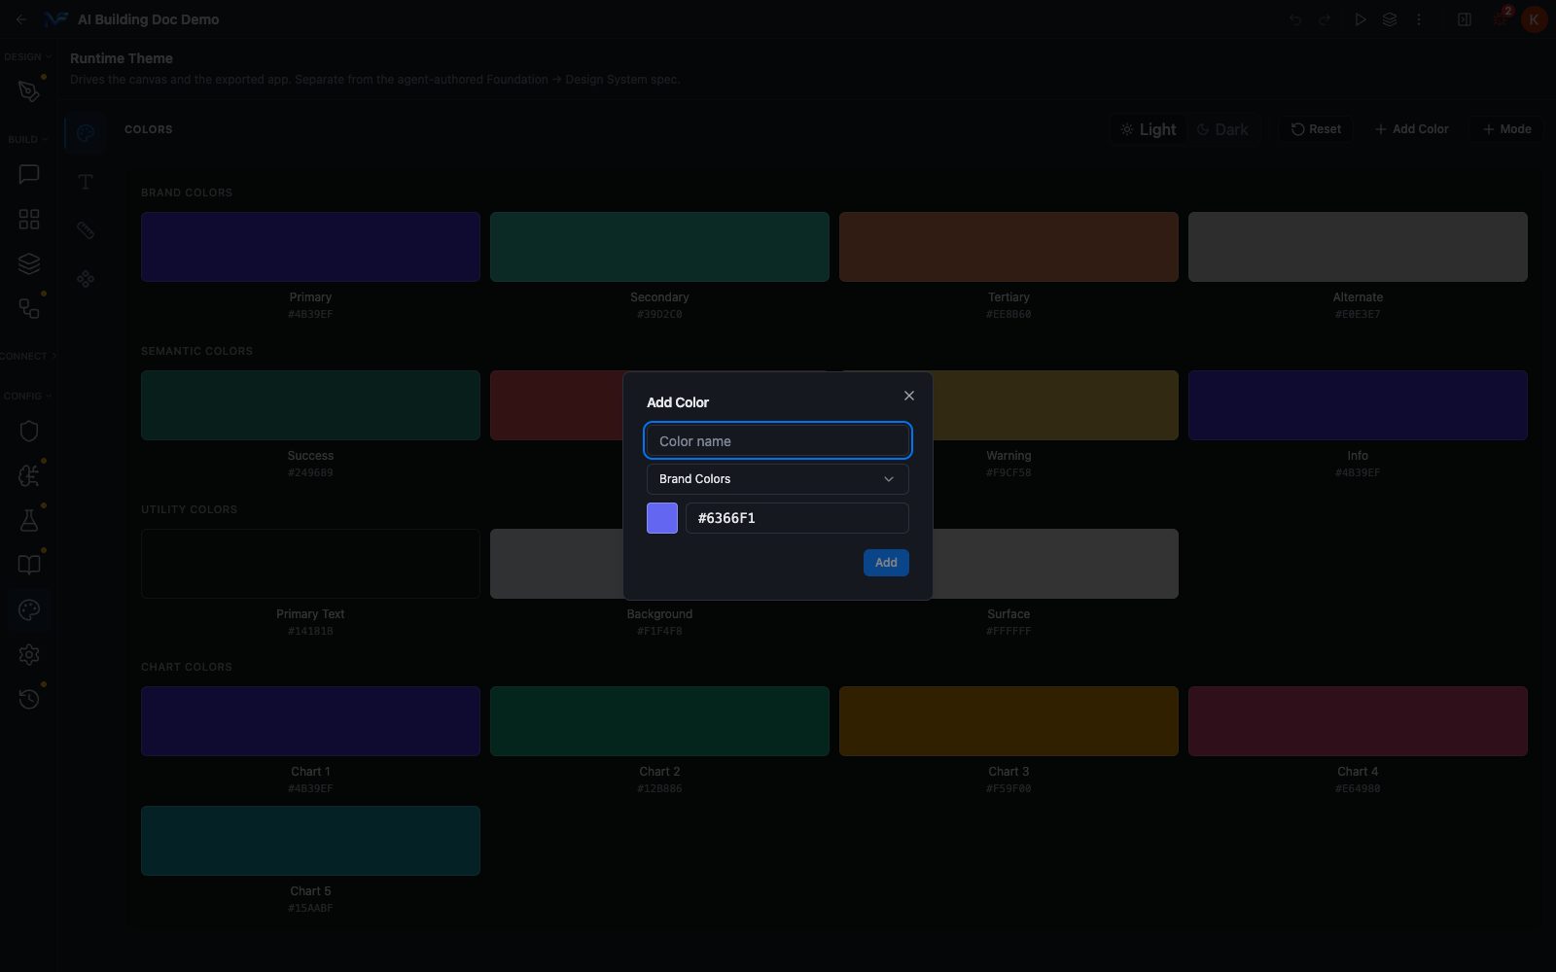Switch to the Typography T tab
The image size is (1556, 972).
(86, 182)
